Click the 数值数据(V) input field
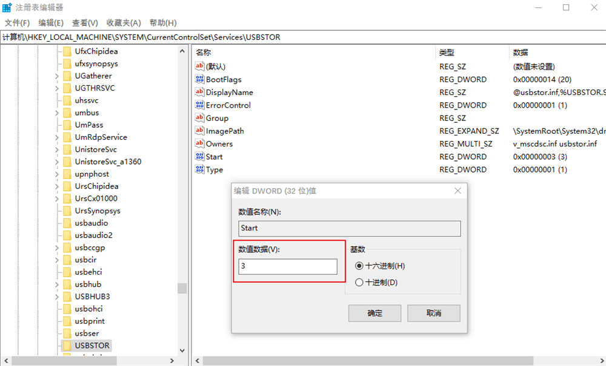Screen dimensions: 606x366 click(288, 267)
